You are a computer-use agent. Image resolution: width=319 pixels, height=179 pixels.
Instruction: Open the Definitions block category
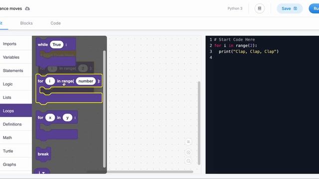(16, 124)
